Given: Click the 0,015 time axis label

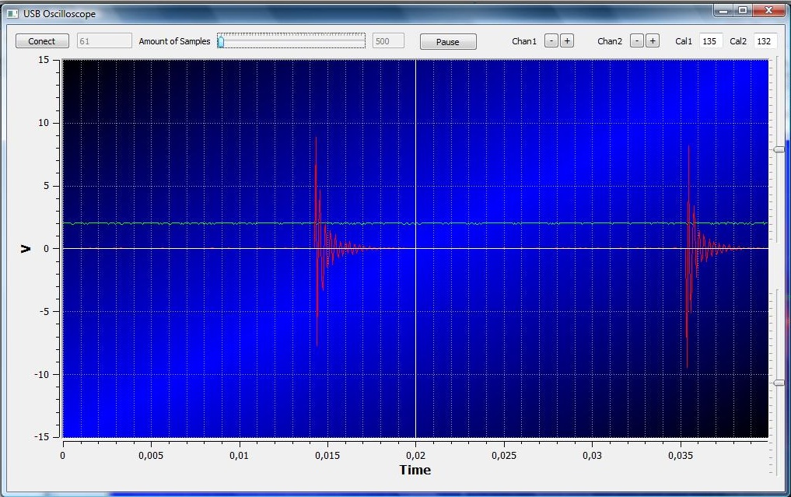Looking at the screenshot, I should click(328, 456).
